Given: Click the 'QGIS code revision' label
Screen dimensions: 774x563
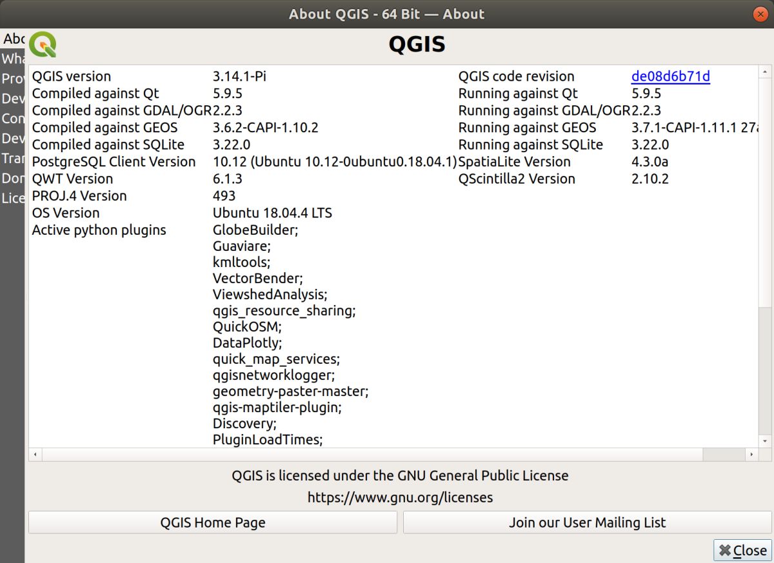Looking at the screenshot, I should click(516, 76).
